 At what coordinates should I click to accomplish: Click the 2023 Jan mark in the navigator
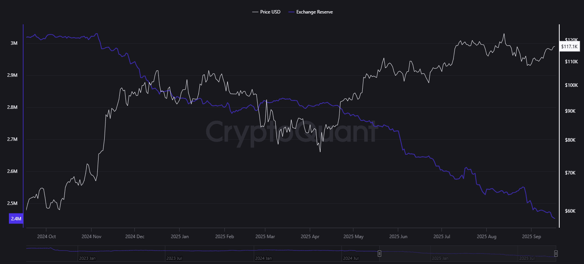coord(87,258)
